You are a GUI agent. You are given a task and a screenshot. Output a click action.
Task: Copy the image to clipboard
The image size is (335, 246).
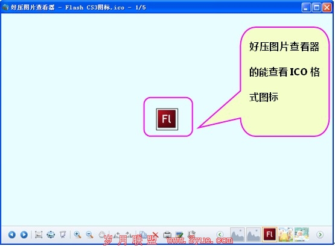[143, 235]
